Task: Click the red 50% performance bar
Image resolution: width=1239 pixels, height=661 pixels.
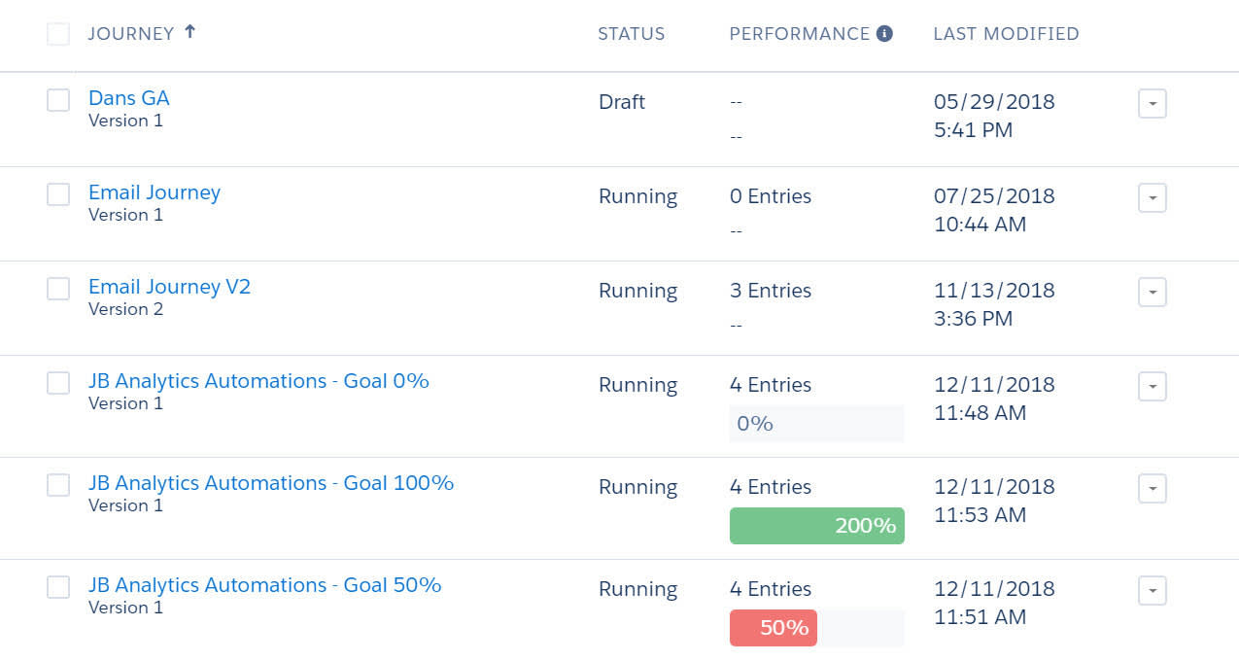Action: (774, 628)
